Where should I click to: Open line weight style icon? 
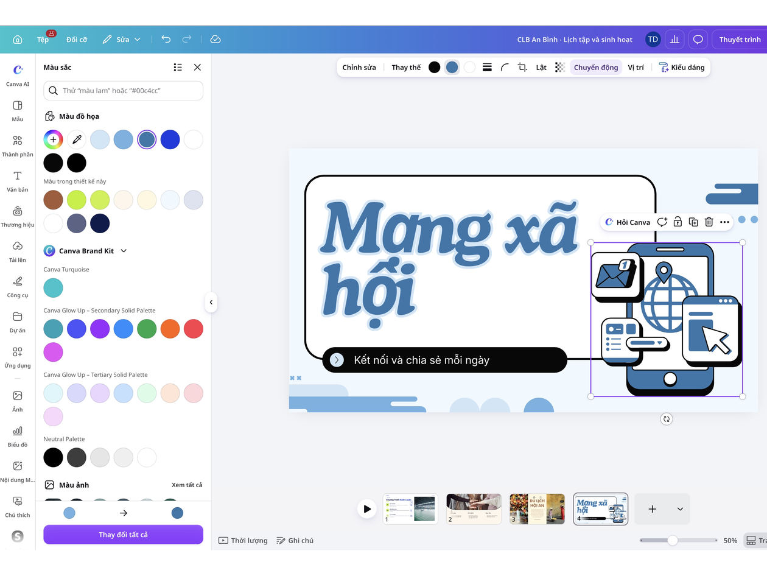487,67
